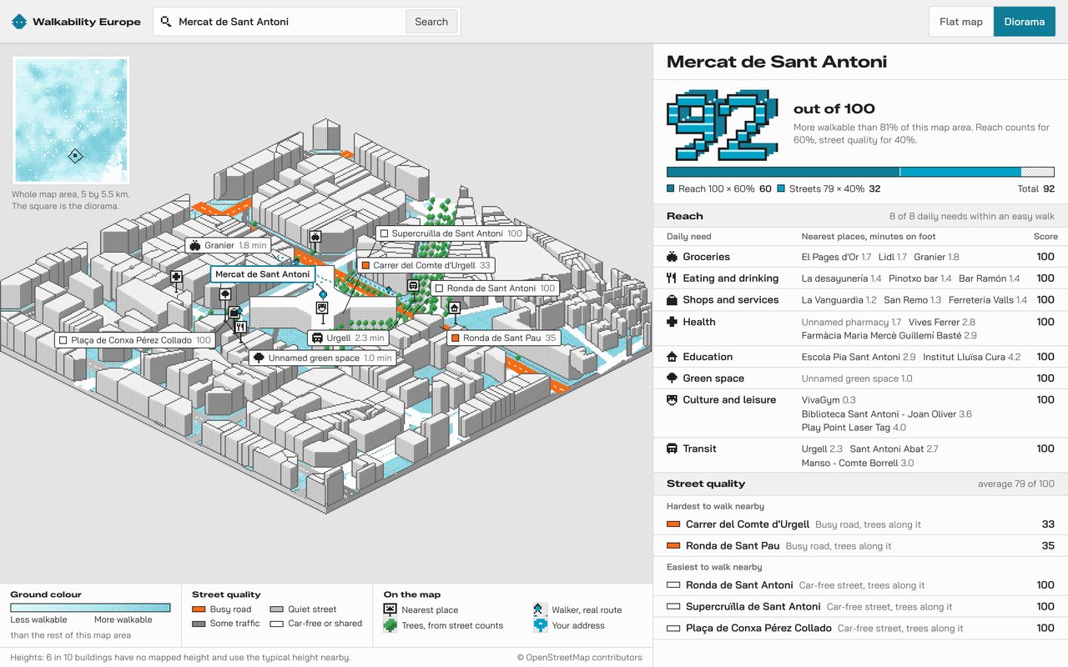Click the Mercat de Sant Antoni map callout
Image resolution: width=1068 pixels, height=667 pixels.
262,273
